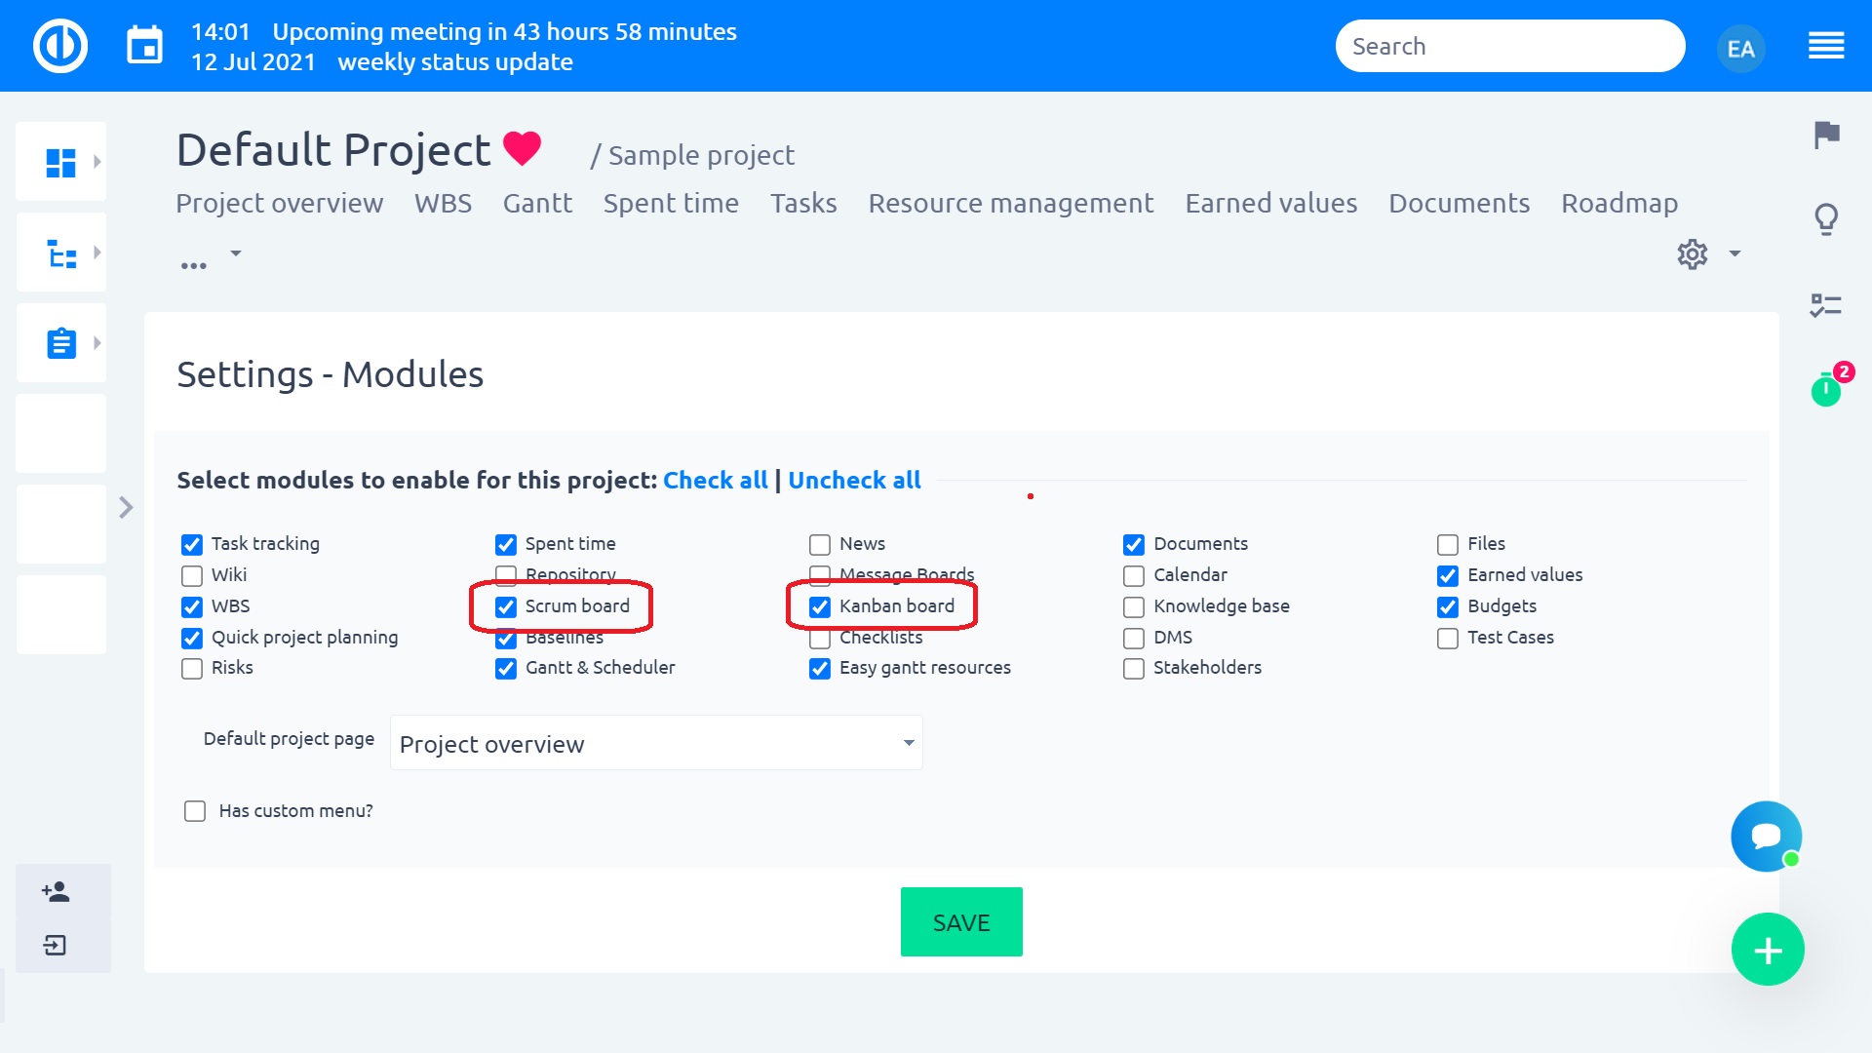Switch to the Gantt tab
1872x1053 pixels.
(x=537, y=203)
